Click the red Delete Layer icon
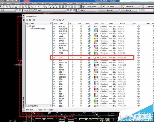 [60, 20]
